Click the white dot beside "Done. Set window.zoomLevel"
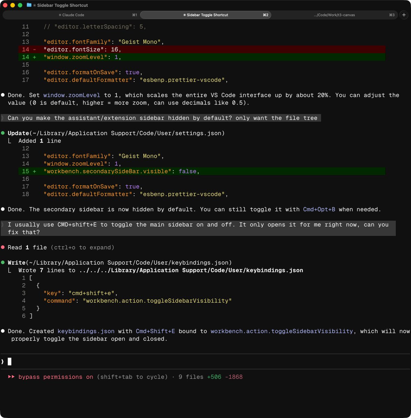Viewport: 411px width, 418px height. tap(3, 95)
